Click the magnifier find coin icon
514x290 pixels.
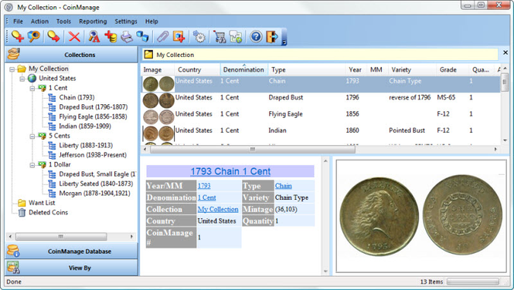(x=34, y=36)
